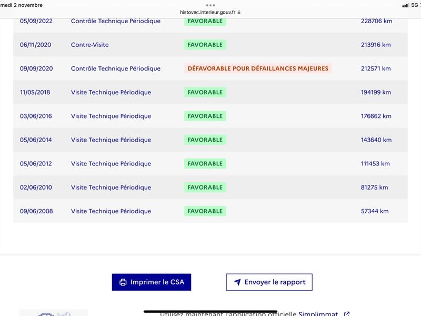Screen dimensions: 421x316
Task: Click the Contre-Visite entry label
Action: [x=89, y=45]
